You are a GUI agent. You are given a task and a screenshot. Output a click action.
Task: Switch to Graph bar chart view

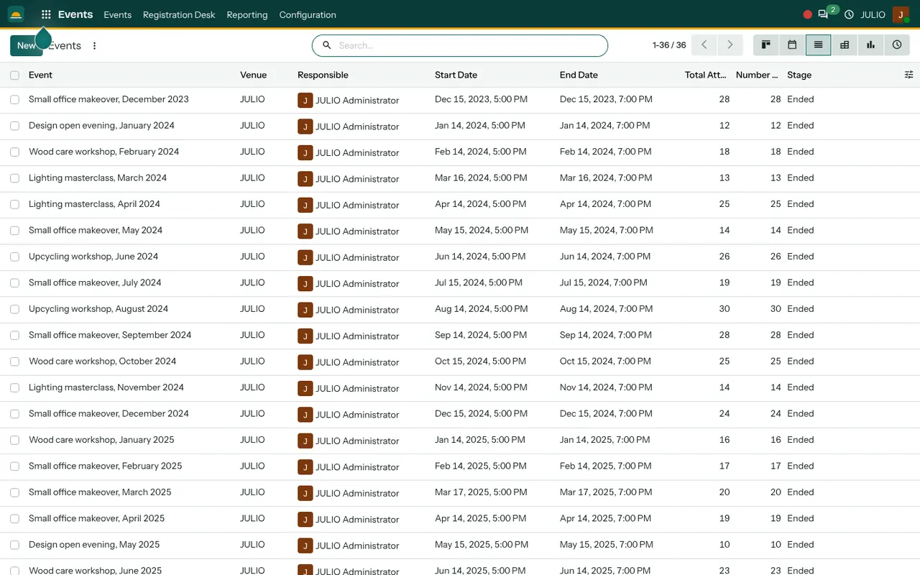tap(870, 45)
